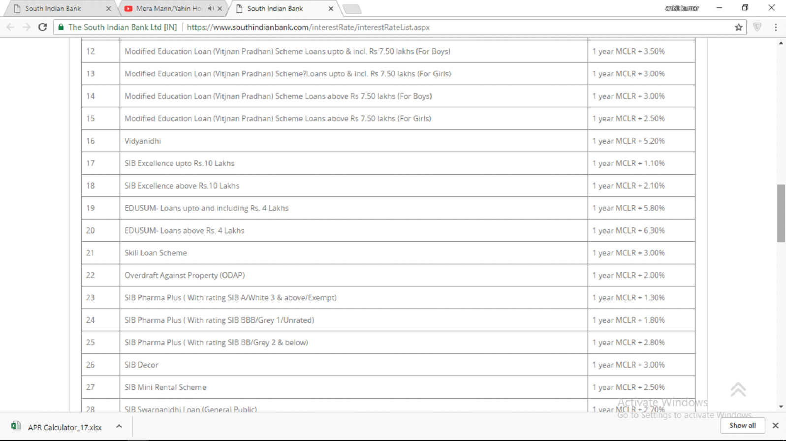Click SIB Pharma Plus BB/Grey 2 & below row
Viewport: 786px width, 441px height.
[x=217, y=343]
